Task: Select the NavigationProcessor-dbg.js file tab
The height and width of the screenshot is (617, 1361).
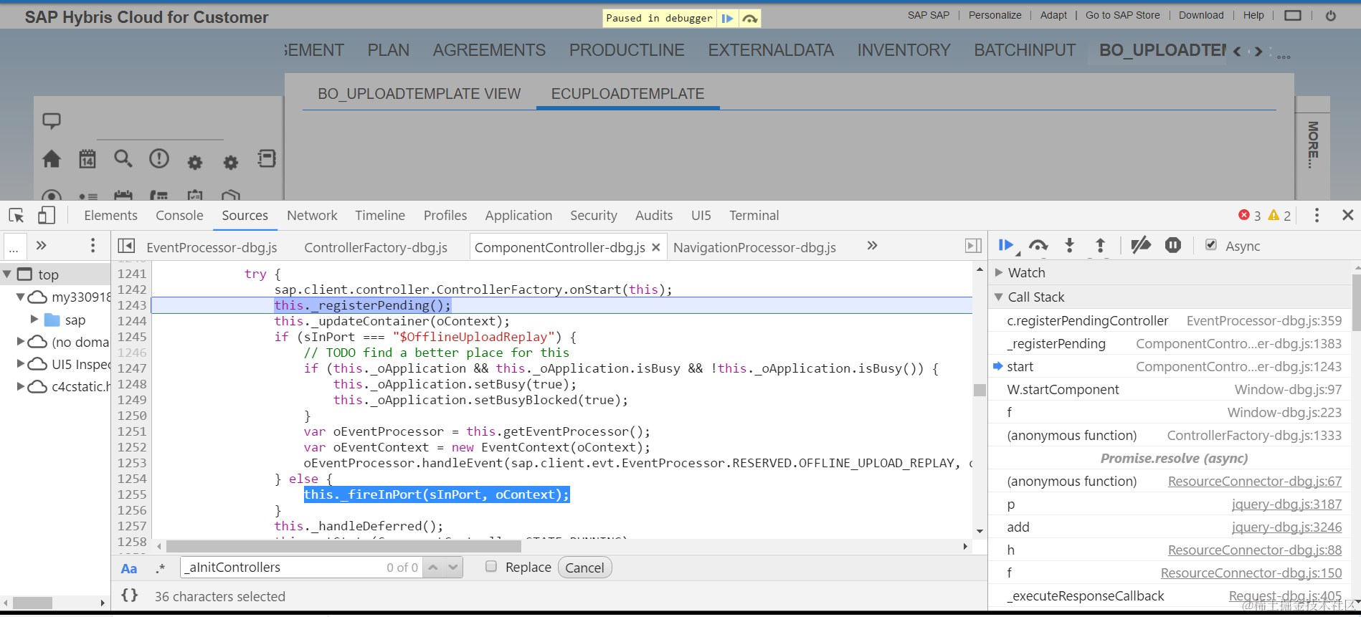Action: click(754, 247)
